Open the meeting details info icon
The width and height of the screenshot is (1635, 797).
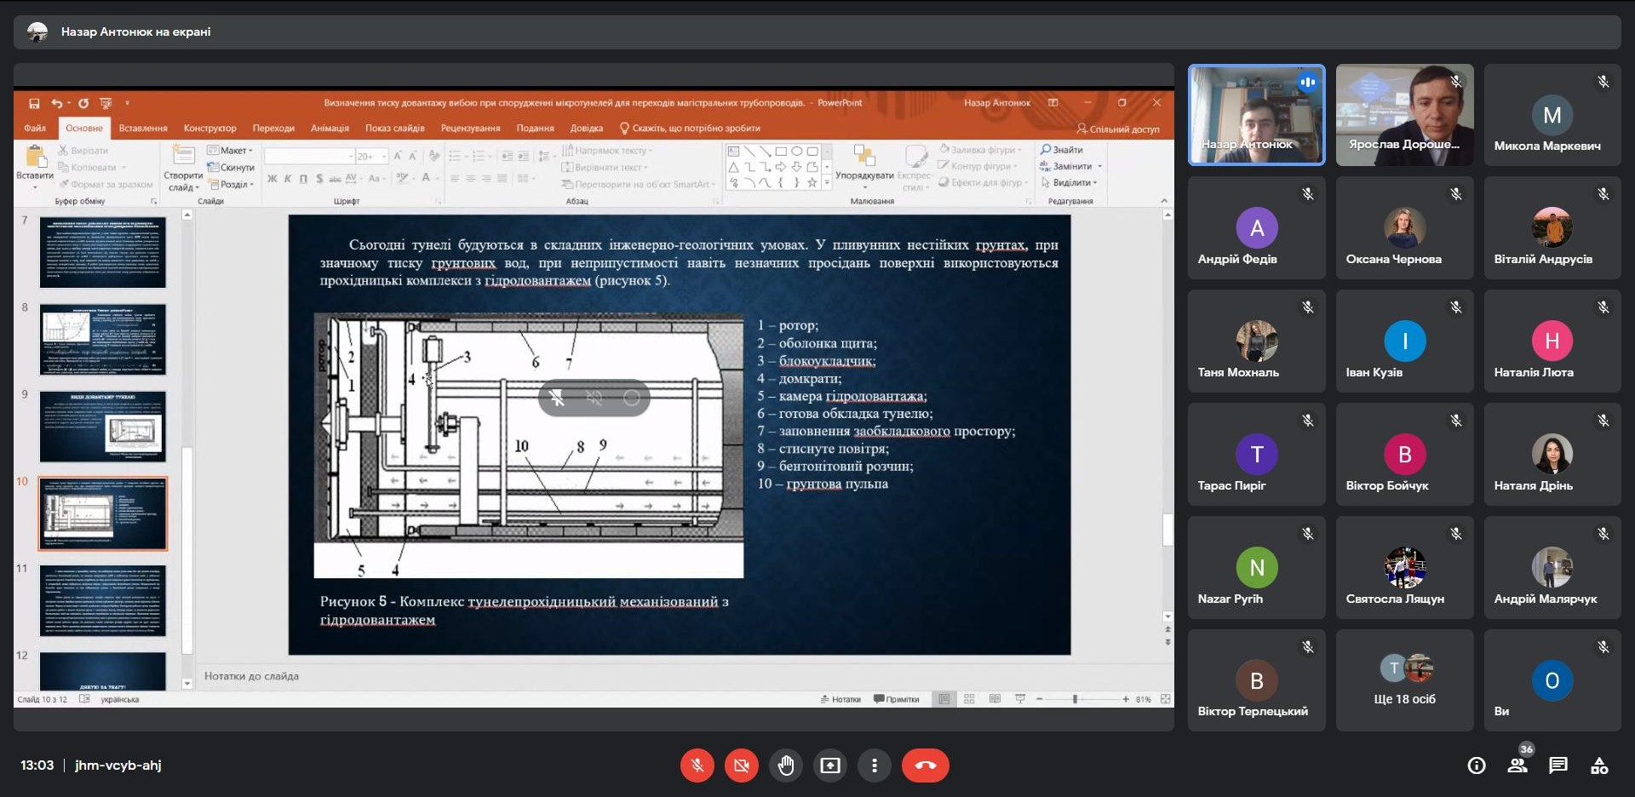(x=1477, y=765)
